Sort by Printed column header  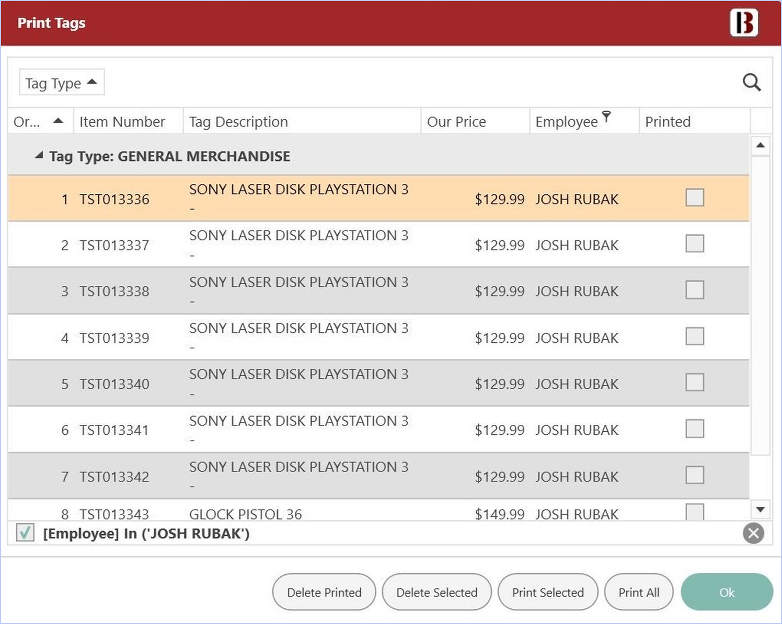tap(694, 121)
